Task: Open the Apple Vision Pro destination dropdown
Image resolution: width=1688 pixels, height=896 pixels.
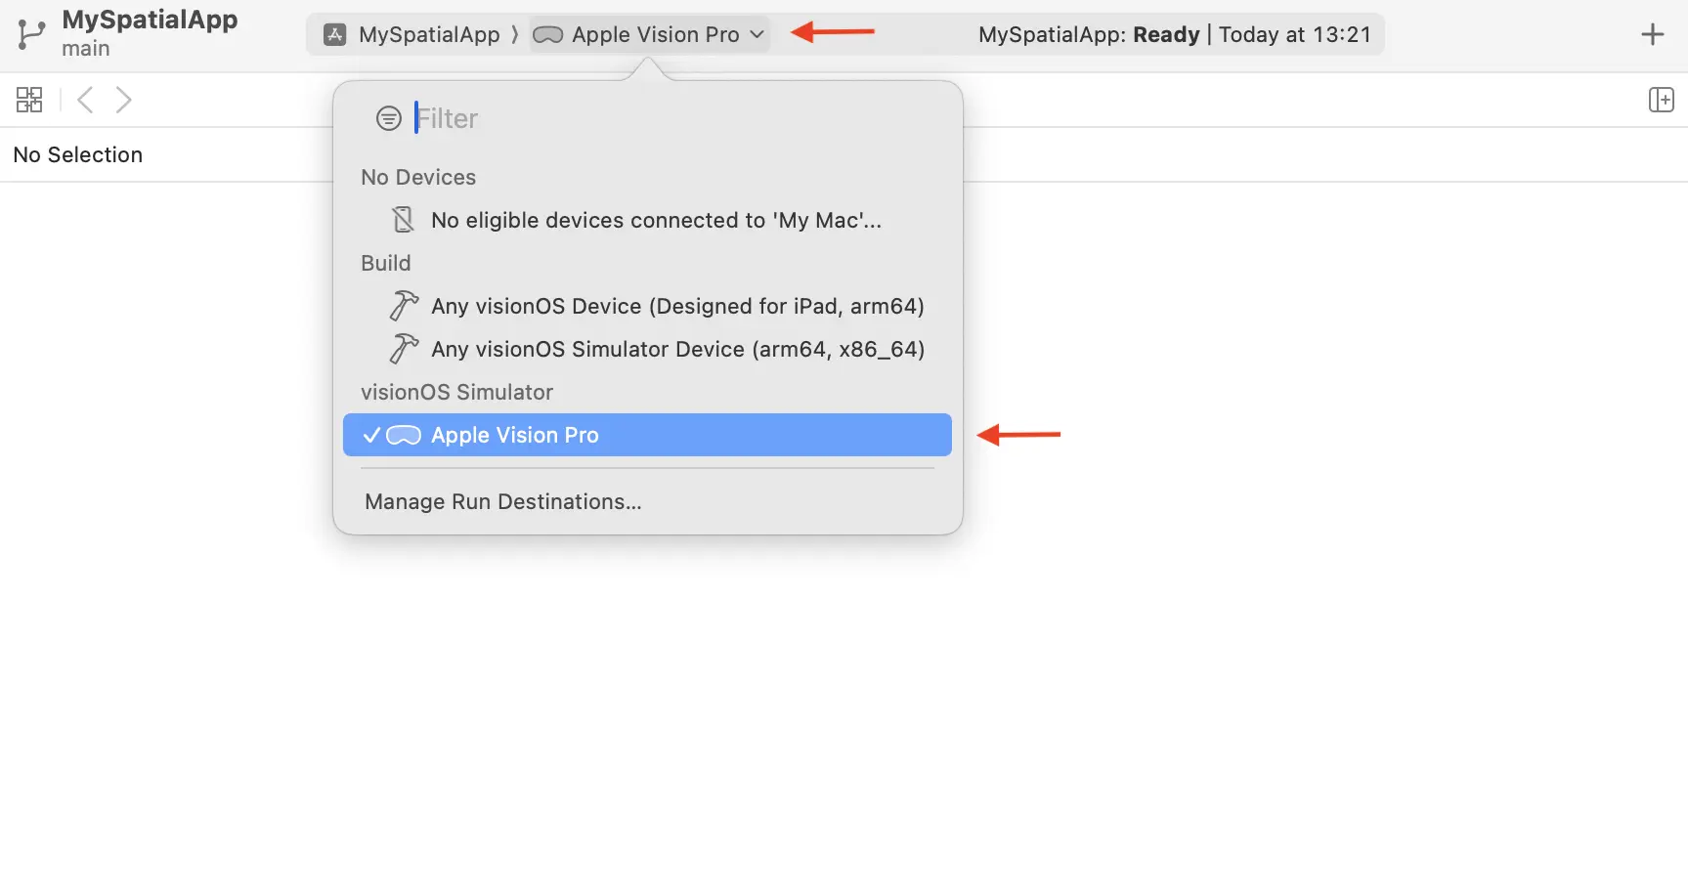Action: tap(649, 34)
